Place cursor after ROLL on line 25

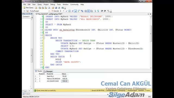[x=61, y=59]
